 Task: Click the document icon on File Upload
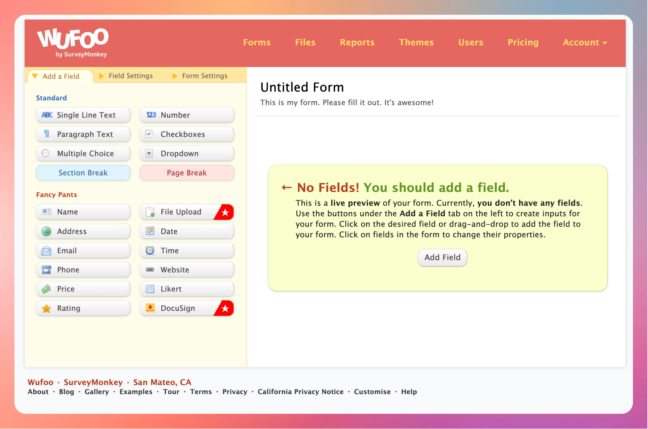pos(150,212)
